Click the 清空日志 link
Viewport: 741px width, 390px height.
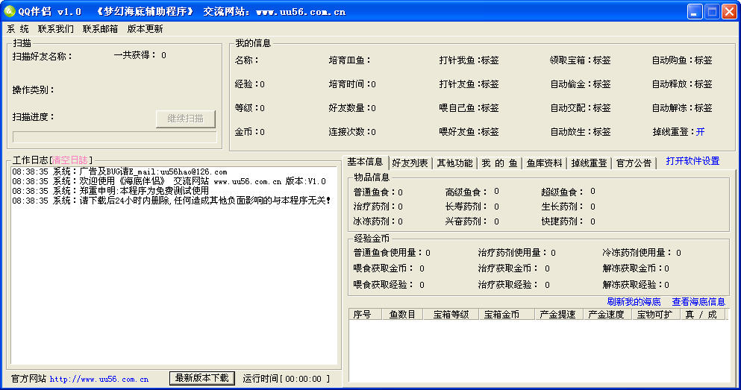tap(70, 160)
